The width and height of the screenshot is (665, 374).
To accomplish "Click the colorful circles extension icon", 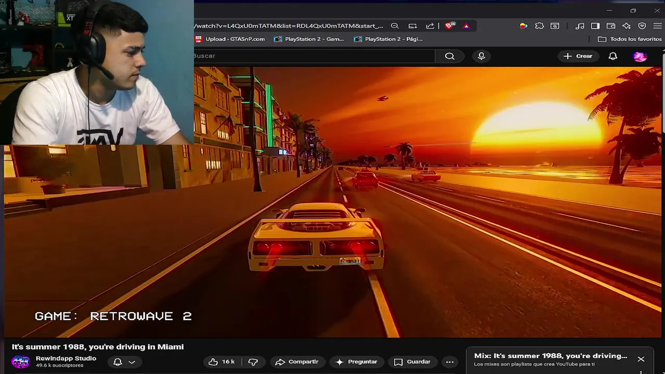I will click(524, 26).
